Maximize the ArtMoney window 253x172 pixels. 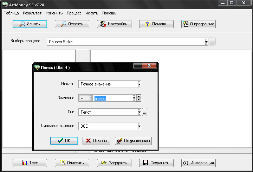click(x=232, y=3)
